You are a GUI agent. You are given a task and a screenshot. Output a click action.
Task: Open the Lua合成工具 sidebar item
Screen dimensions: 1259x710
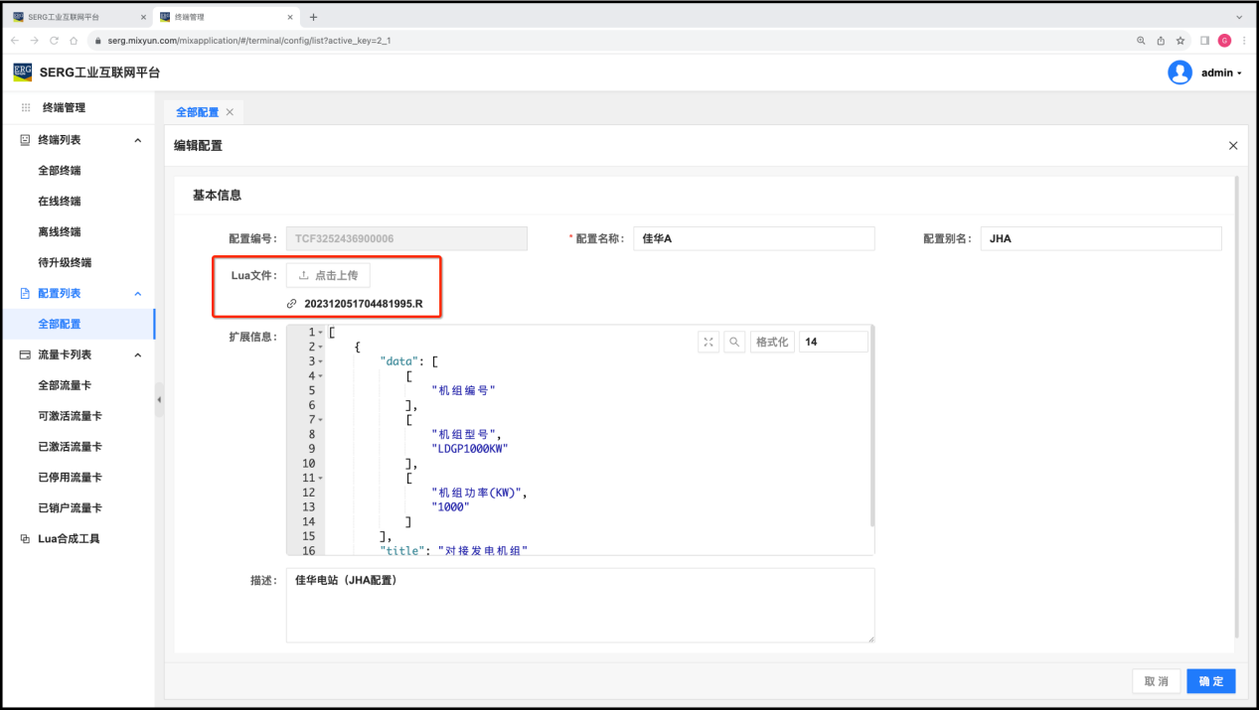69,539
